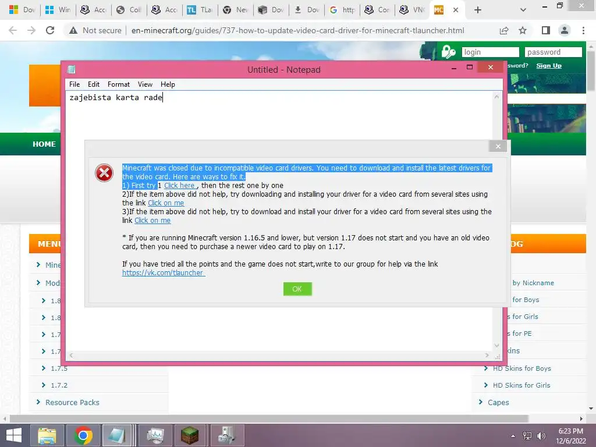Image resolution: width=596 pixels, height=447 pixels.
Task: Click the key icon beside the login field
Action: click(449, 51)
